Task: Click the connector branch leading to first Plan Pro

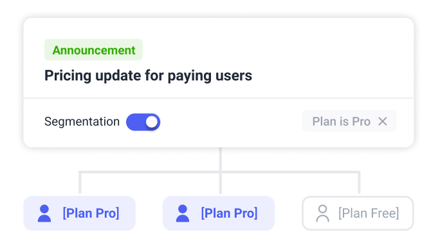Action: (80, 182)
